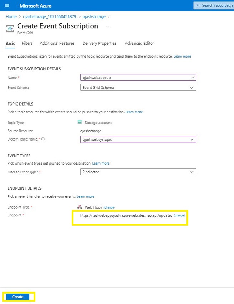The height and width of the screenshot is (304, 234).
Task: Select the Delivery Properties tab
Action: [99, 43]
